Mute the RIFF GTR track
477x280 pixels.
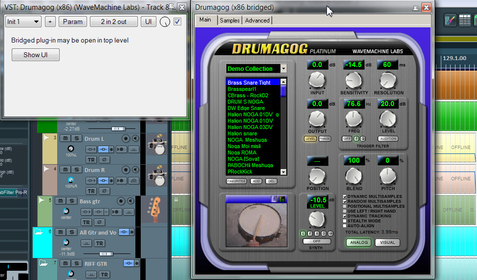click(65, 263)
